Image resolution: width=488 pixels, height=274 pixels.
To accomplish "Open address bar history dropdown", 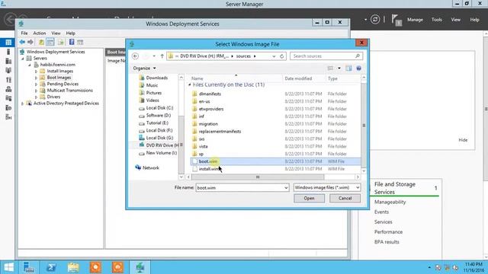I will [x=274, y=56].
